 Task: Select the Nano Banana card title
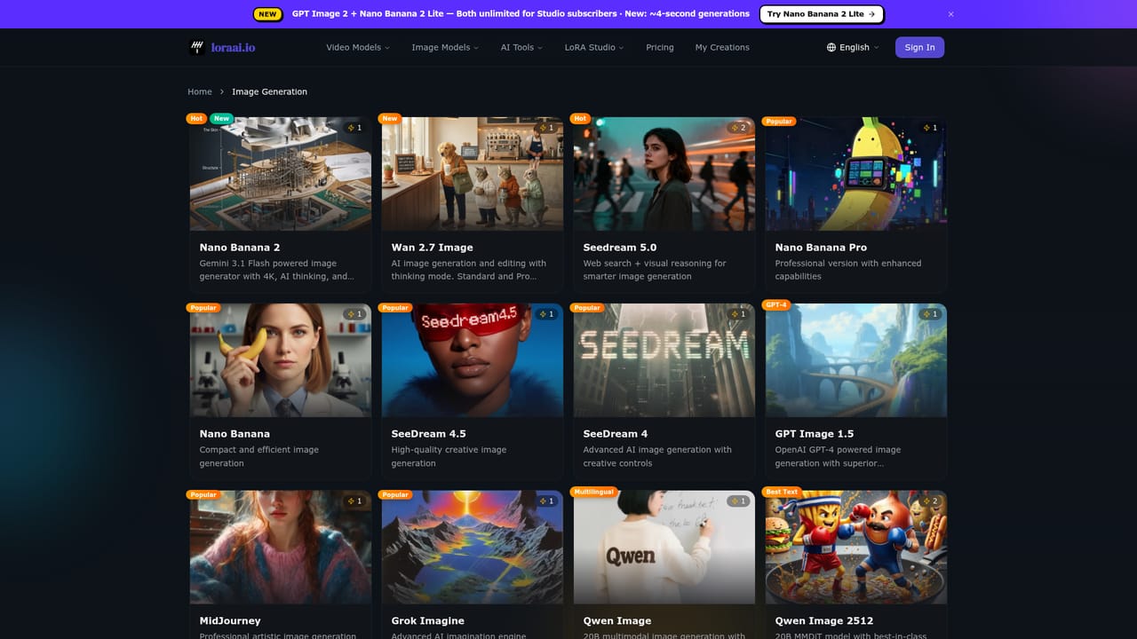coord(235,434)
